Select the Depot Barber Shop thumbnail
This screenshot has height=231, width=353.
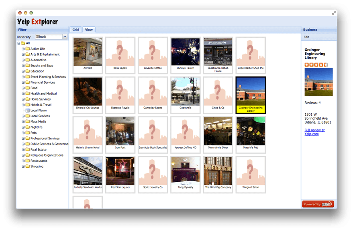pyautogui.click(x=251, y=55)
